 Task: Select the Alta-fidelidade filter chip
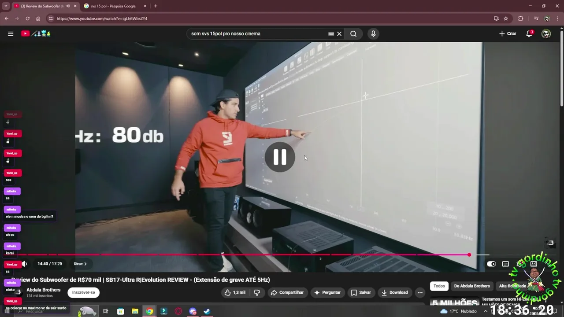click(x=512, y=286)
